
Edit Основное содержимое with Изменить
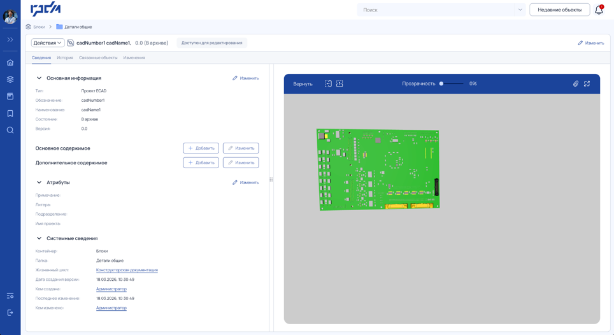[x=241, y=148]
